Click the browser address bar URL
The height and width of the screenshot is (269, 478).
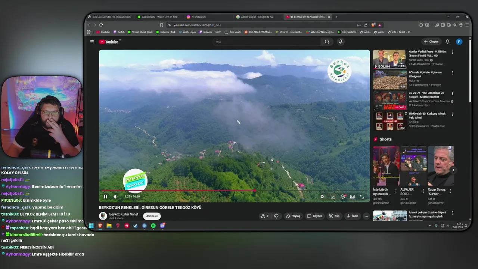pos(197,25)
